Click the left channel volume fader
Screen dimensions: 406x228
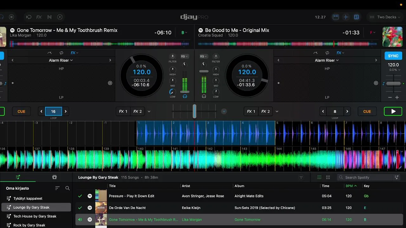(185, 92)
